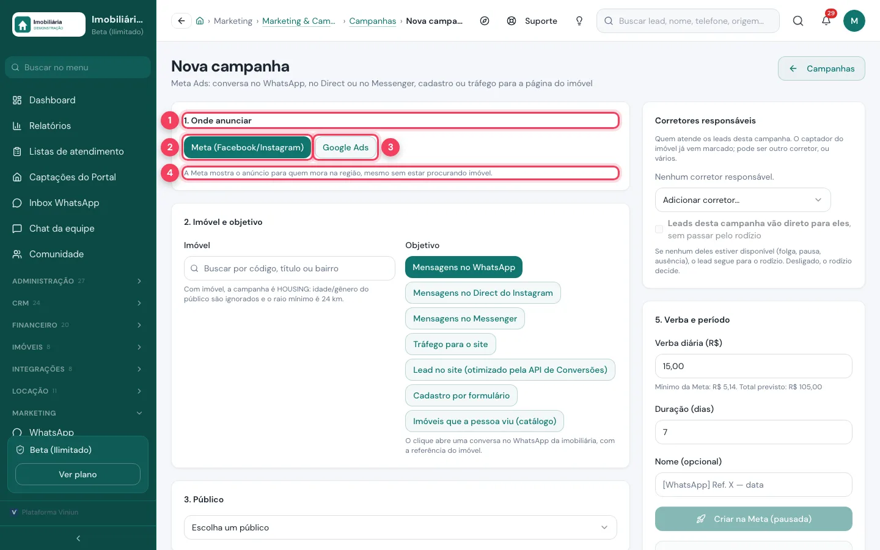
Task: Open the notifications bell with badge 29
Action: point(826,21)
